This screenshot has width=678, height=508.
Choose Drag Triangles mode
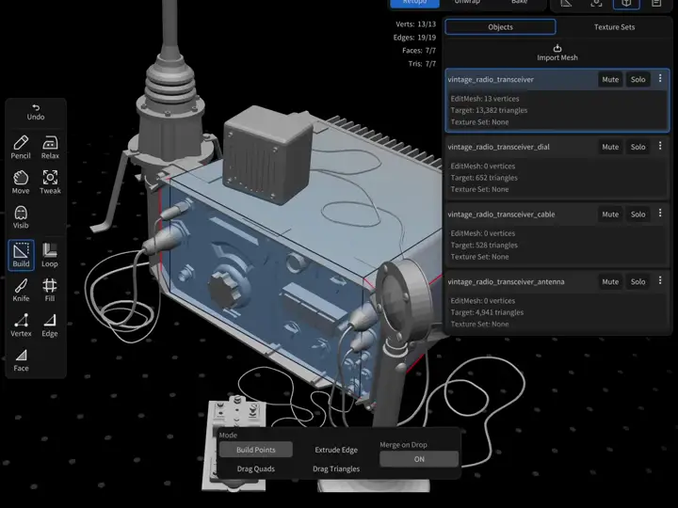coord(336,468)
